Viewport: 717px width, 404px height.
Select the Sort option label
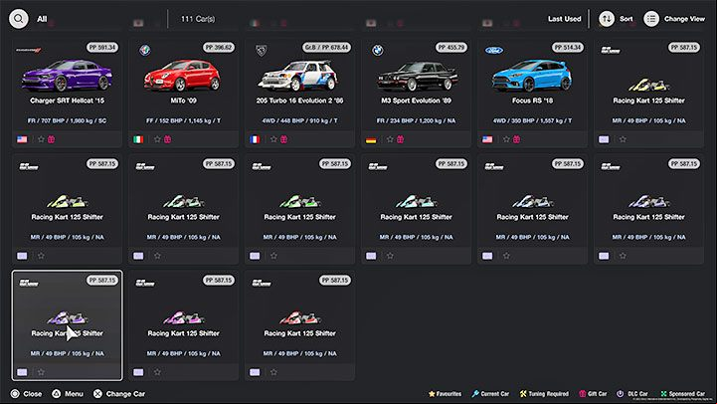pyautogui.click(x=626, y=19)
